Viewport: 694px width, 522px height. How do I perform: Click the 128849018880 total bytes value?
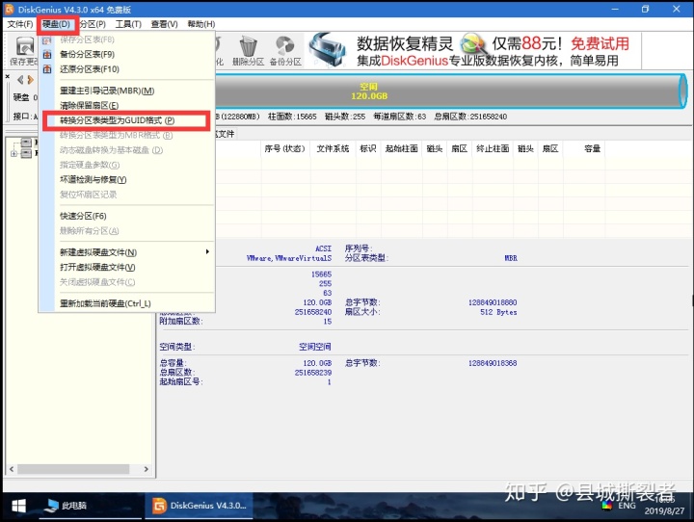493,302
